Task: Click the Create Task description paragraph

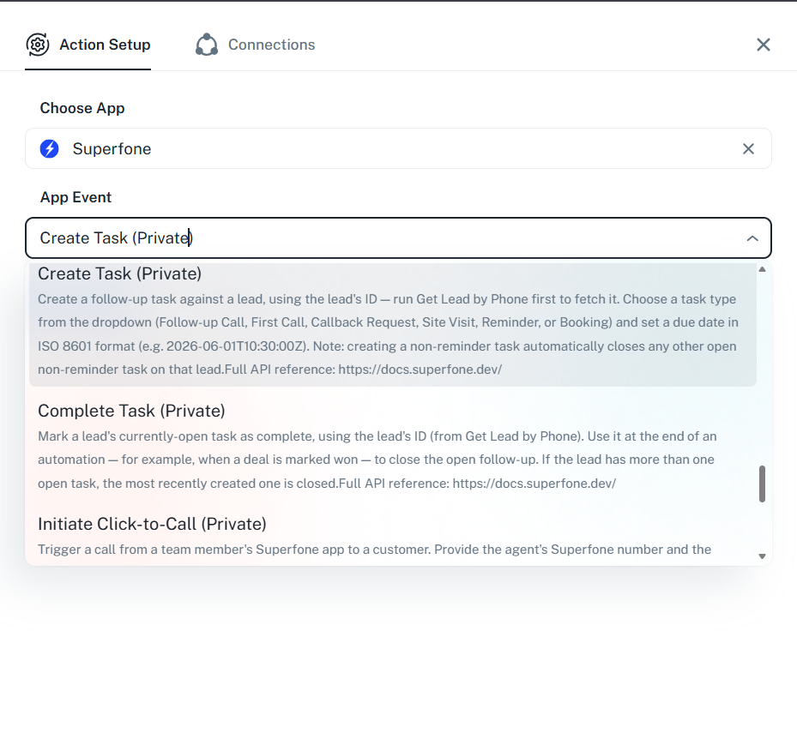Action: pyautogui.click(x=388, y=334)
